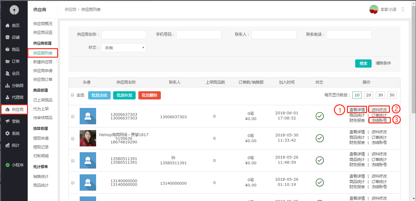This screenshot has height=201, width=416.
Task: Open the Distributor (分销商) hierarchy icon
Action: click(8, 85)
